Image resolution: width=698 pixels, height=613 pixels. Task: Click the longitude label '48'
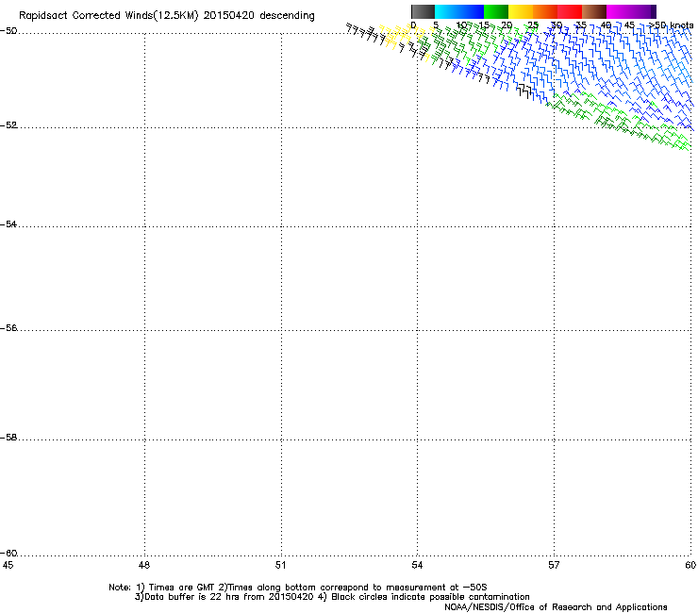pos(144,565)
